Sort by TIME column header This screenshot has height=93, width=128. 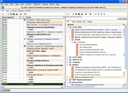point(5,18)
